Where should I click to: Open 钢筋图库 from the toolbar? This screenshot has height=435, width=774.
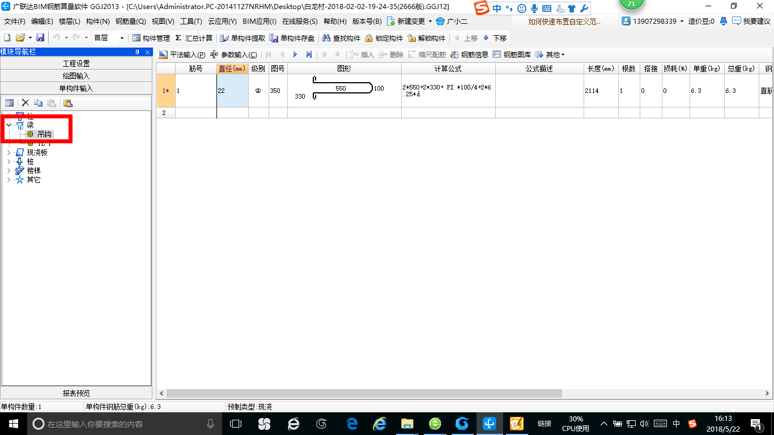tap(512, 54)
